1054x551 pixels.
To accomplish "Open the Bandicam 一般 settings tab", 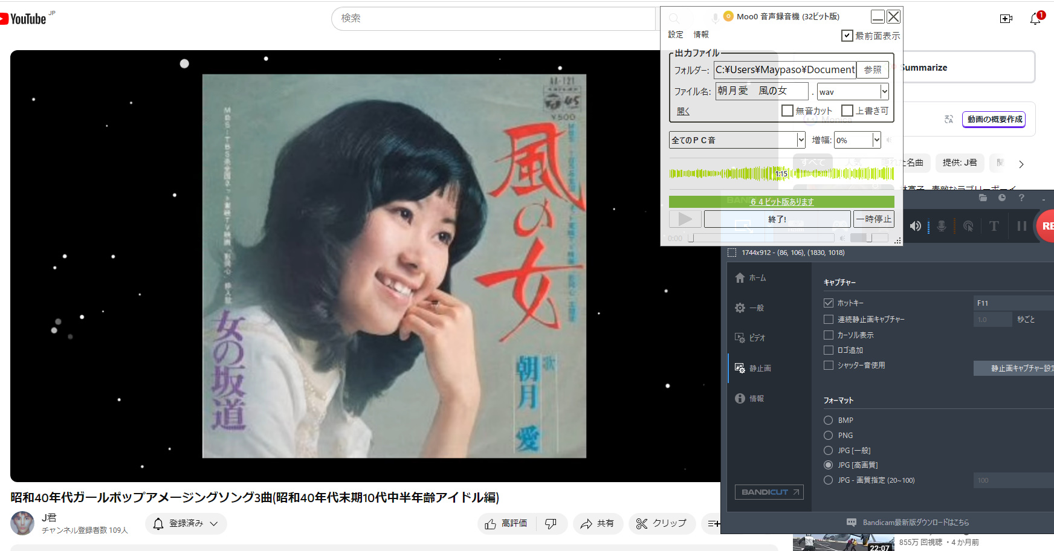I will coord(749,308).
